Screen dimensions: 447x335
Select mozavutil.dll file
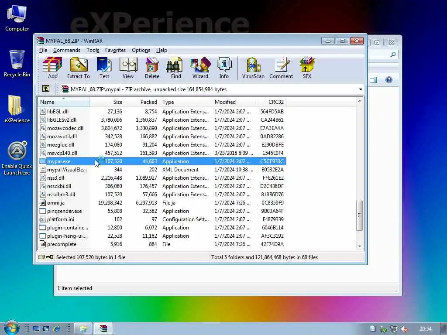click(162, 136)
